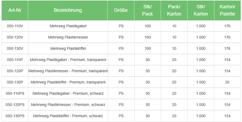Click article number 050-130PS

coord(15,116)
